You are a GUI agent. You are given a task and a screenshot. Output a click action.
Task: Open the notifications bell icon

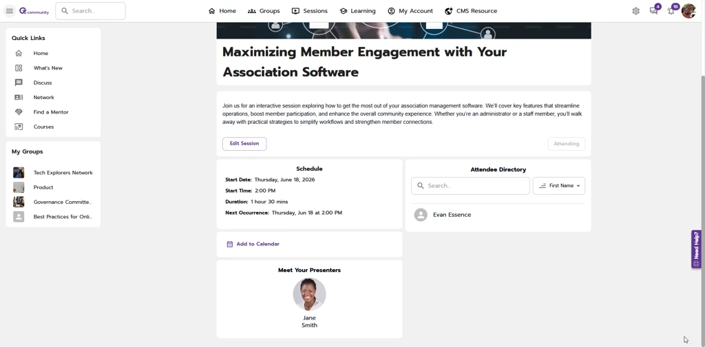pyautogui.click(x=671, y=11)
